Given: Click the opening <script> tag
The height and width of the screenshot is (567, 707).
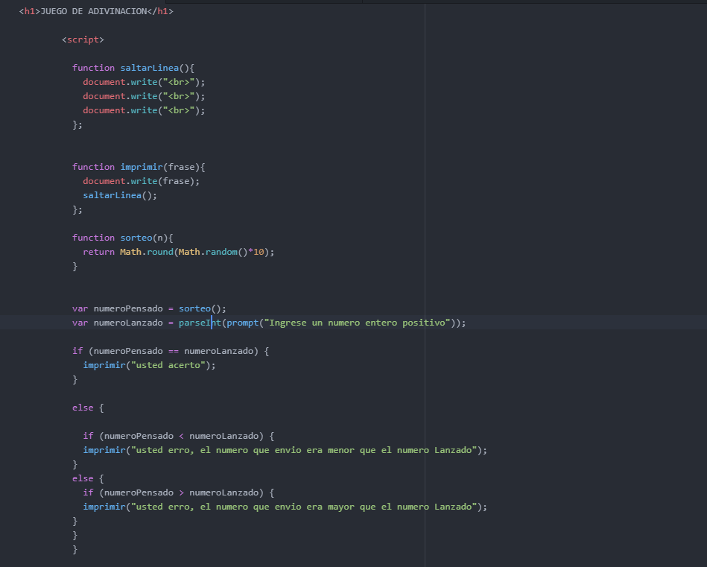Looking at the screenshot, I should (83, 39).
